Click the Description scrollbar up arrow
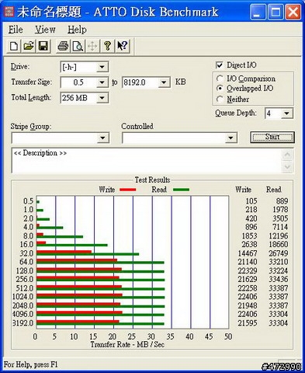The image size is (305, 373). point(287,155)
